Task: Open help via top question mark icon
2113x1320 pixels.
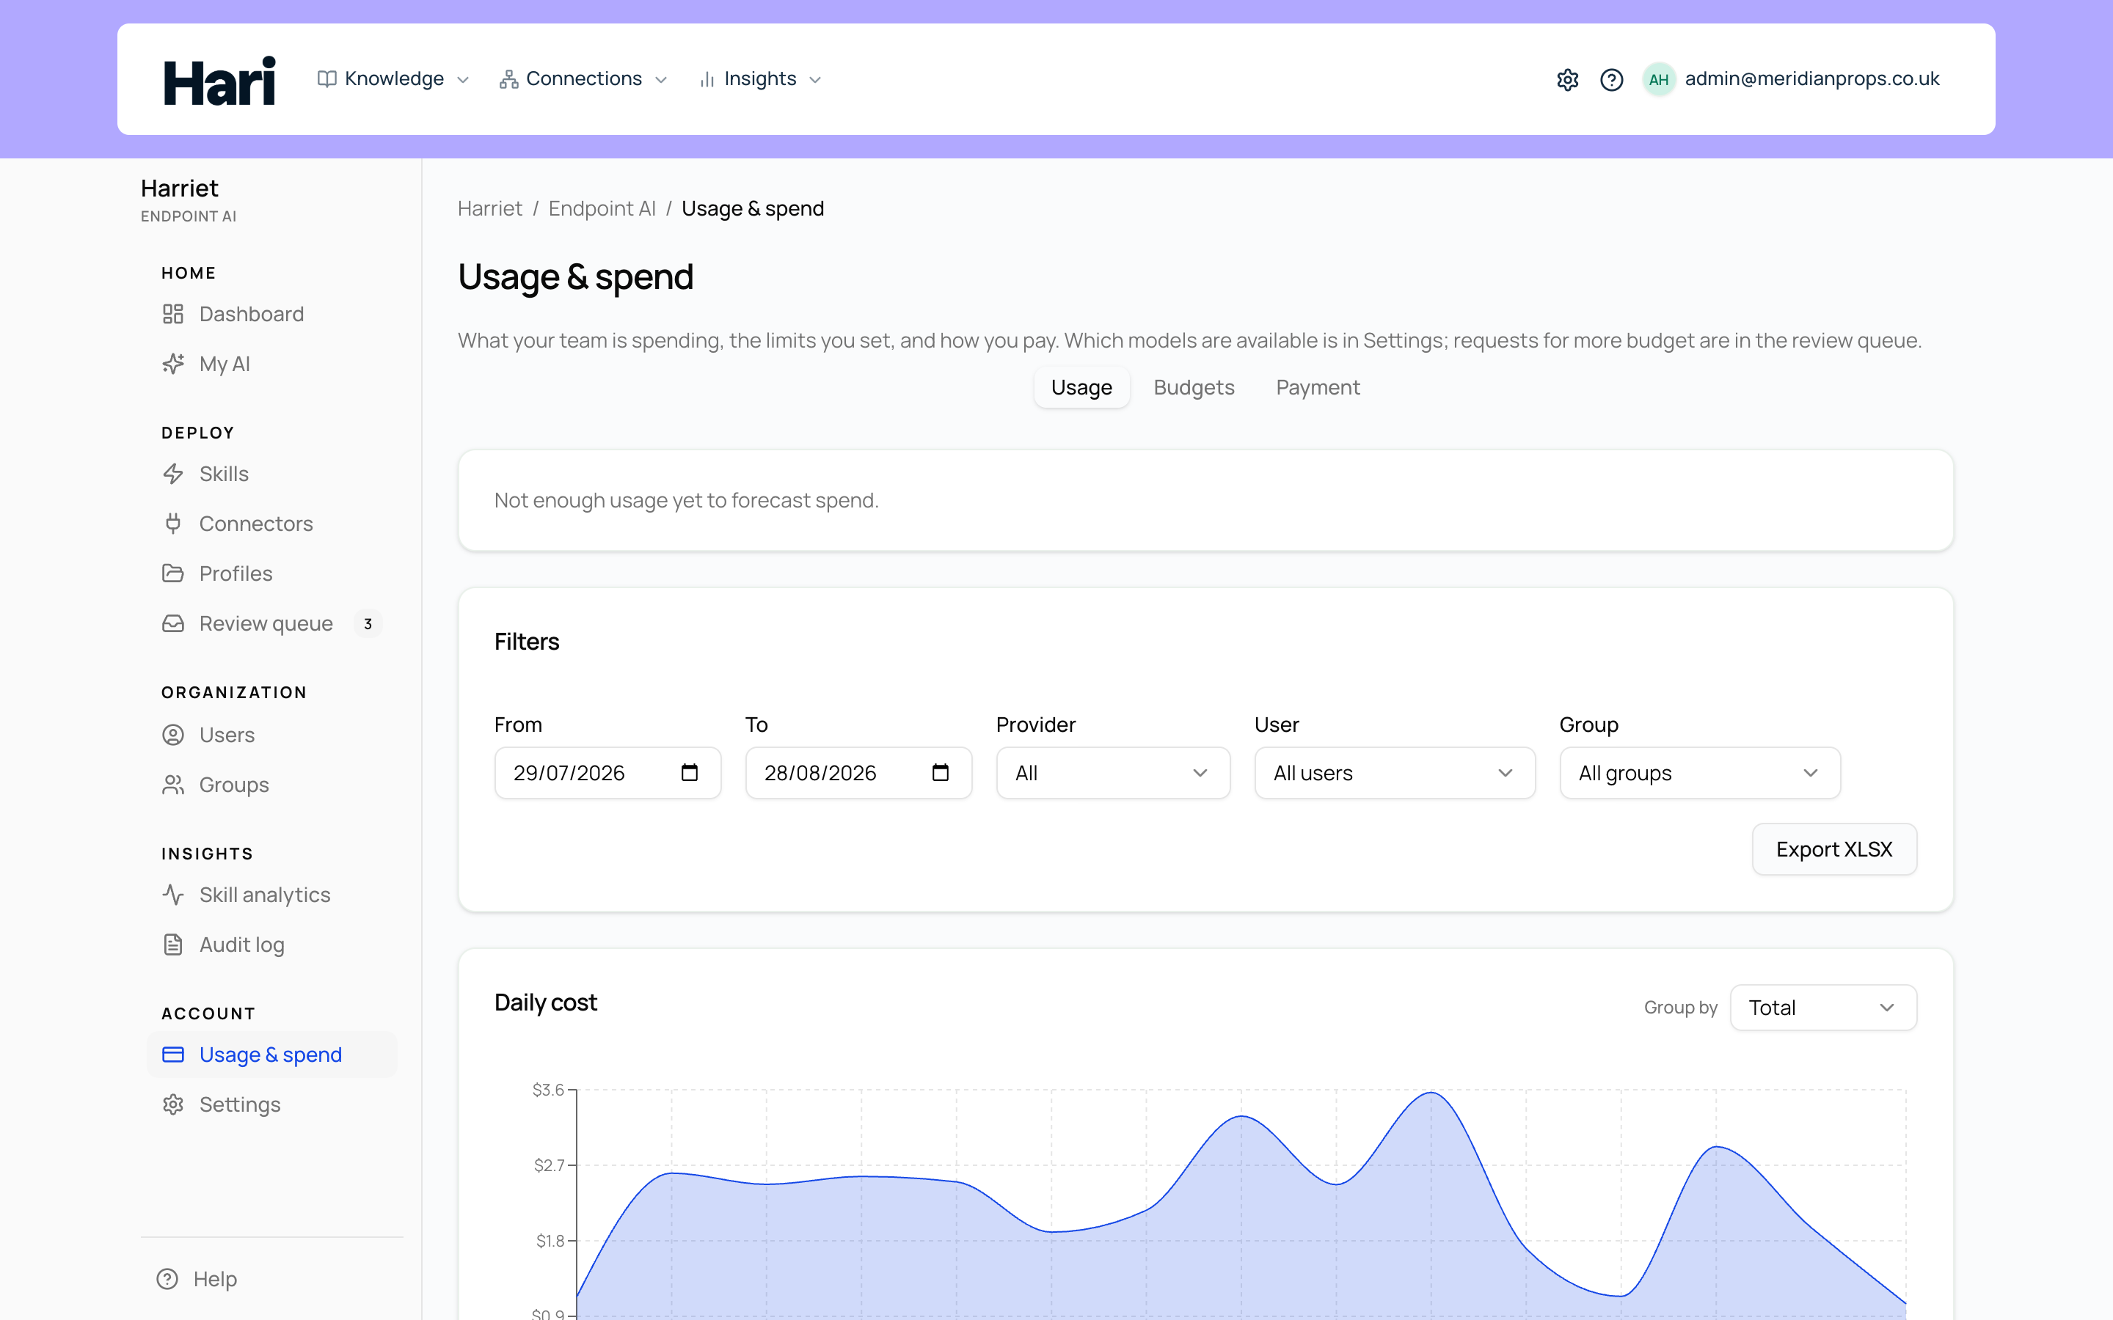Action: 1611,79
